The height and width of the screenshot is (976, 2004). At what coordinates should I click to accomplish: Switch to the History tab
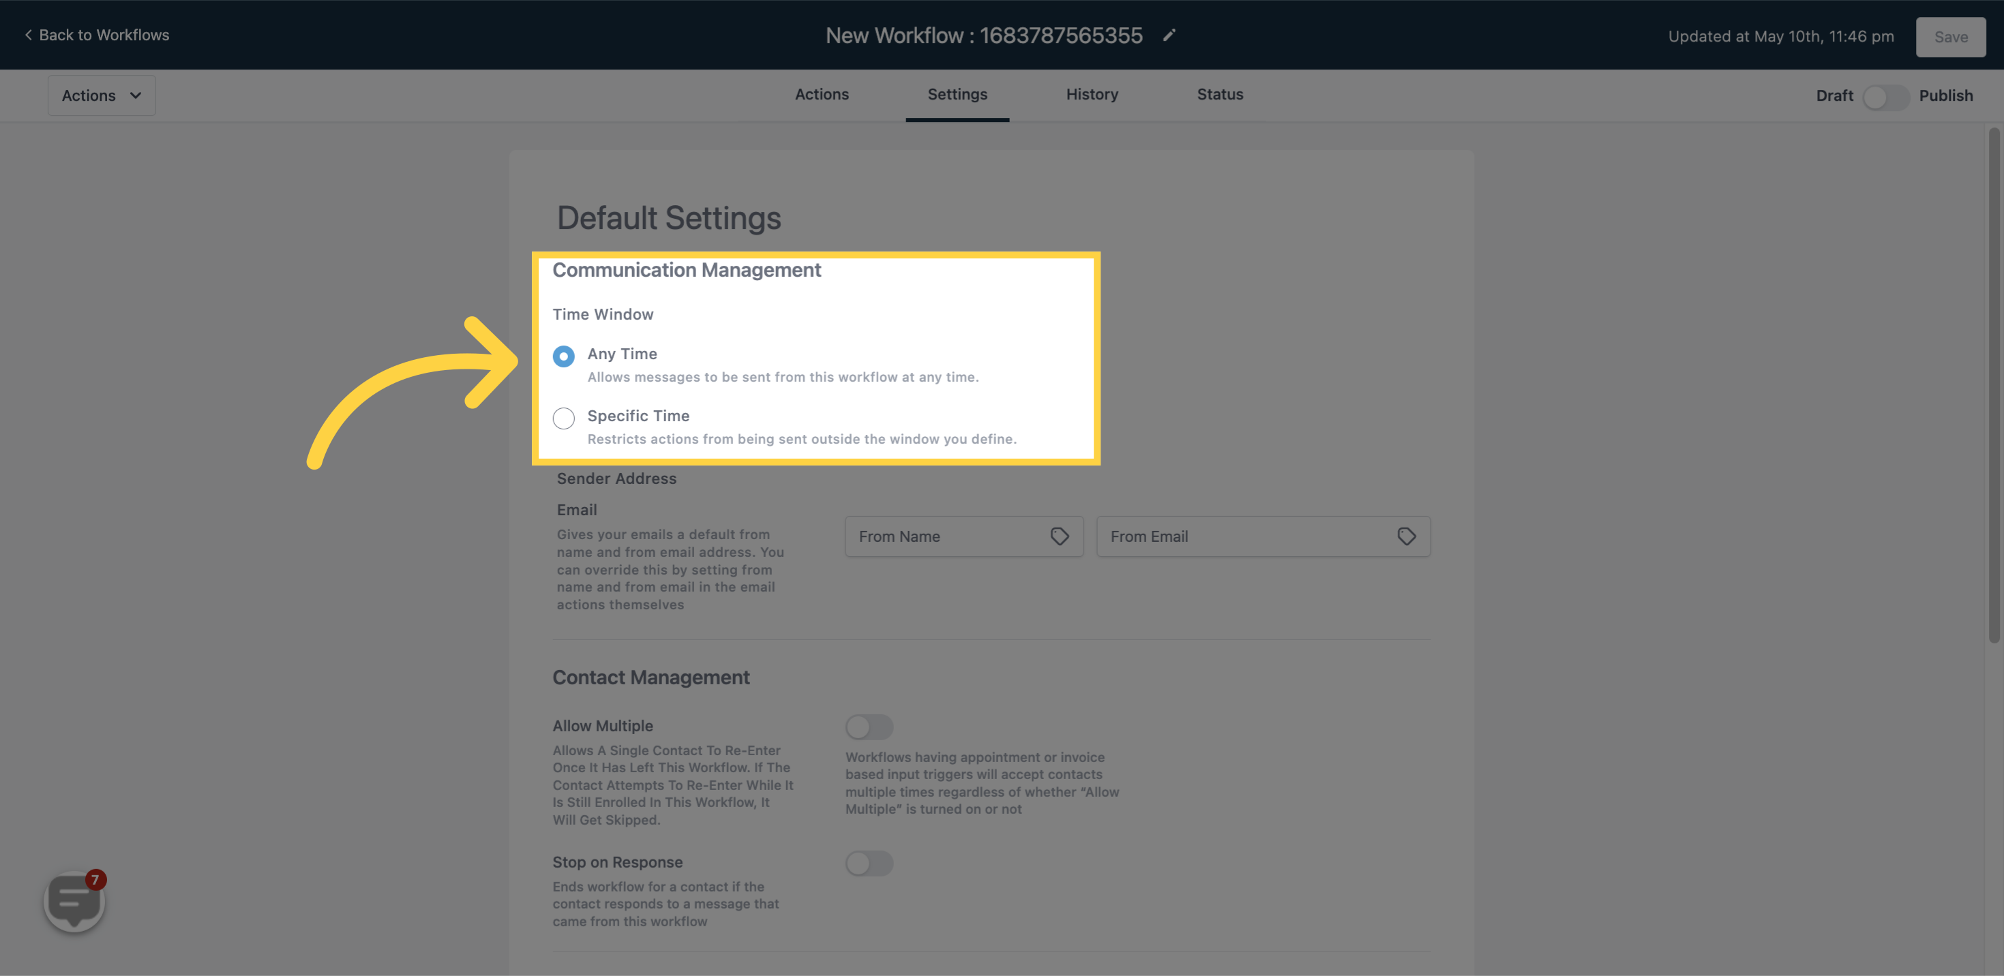tap(1092, 95)
